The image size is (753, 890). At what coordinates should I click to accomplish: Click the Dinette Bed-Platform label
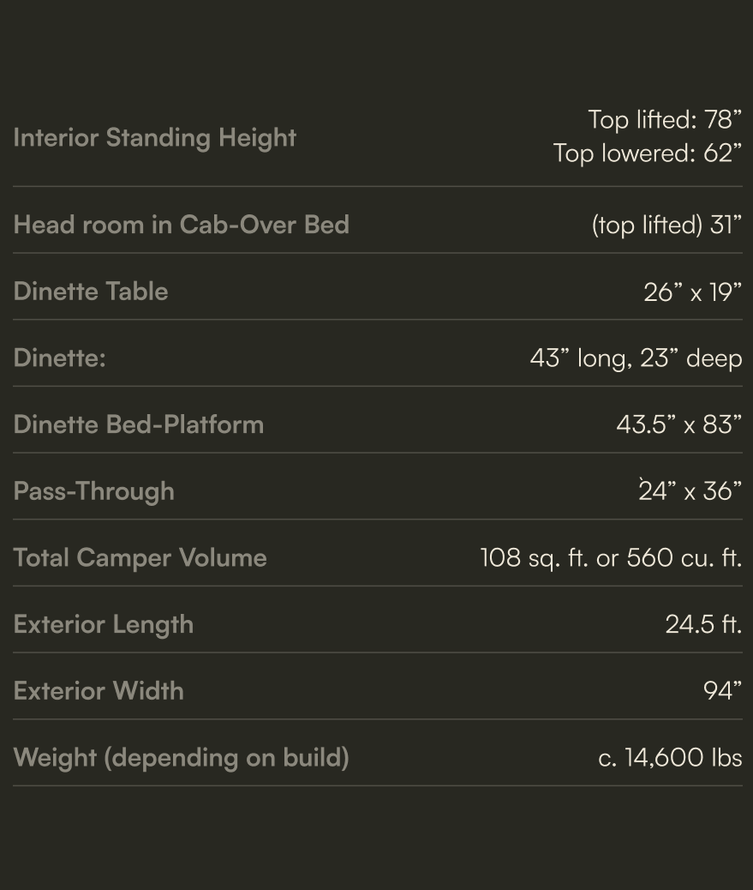pos(139,424)
